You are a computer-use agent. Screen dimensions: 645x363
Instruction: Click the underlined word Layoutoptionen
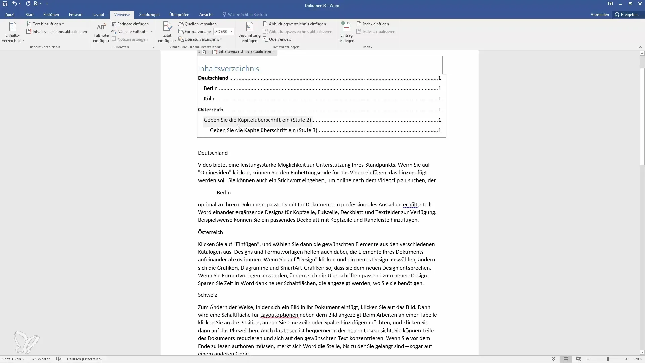coord(279,315)
